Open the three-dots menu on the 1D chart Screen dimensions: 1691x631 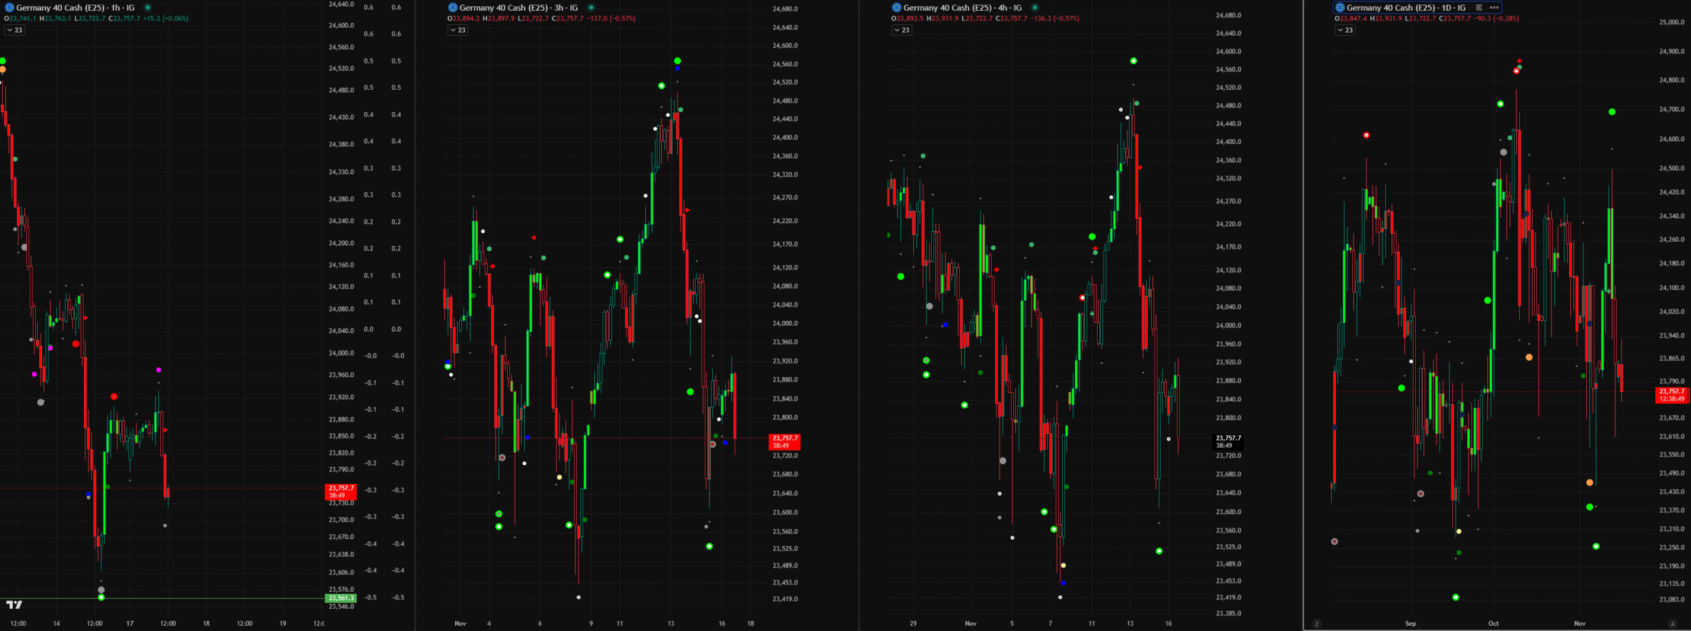1494,7
